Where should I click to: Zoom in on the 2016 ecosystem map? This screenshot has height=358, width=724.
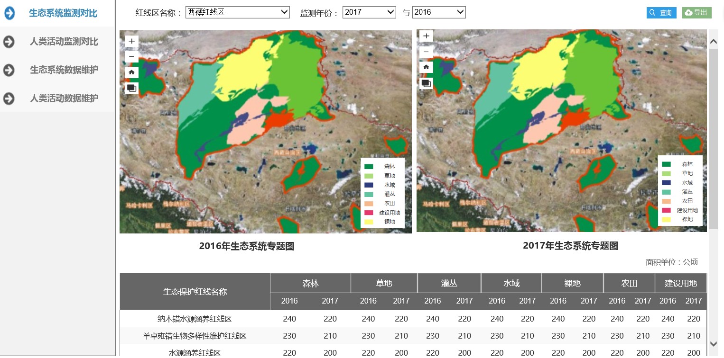click(131, 41)
